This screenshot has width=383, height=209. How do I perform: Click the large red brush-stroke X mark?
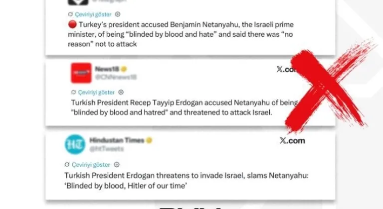[330, 86]
